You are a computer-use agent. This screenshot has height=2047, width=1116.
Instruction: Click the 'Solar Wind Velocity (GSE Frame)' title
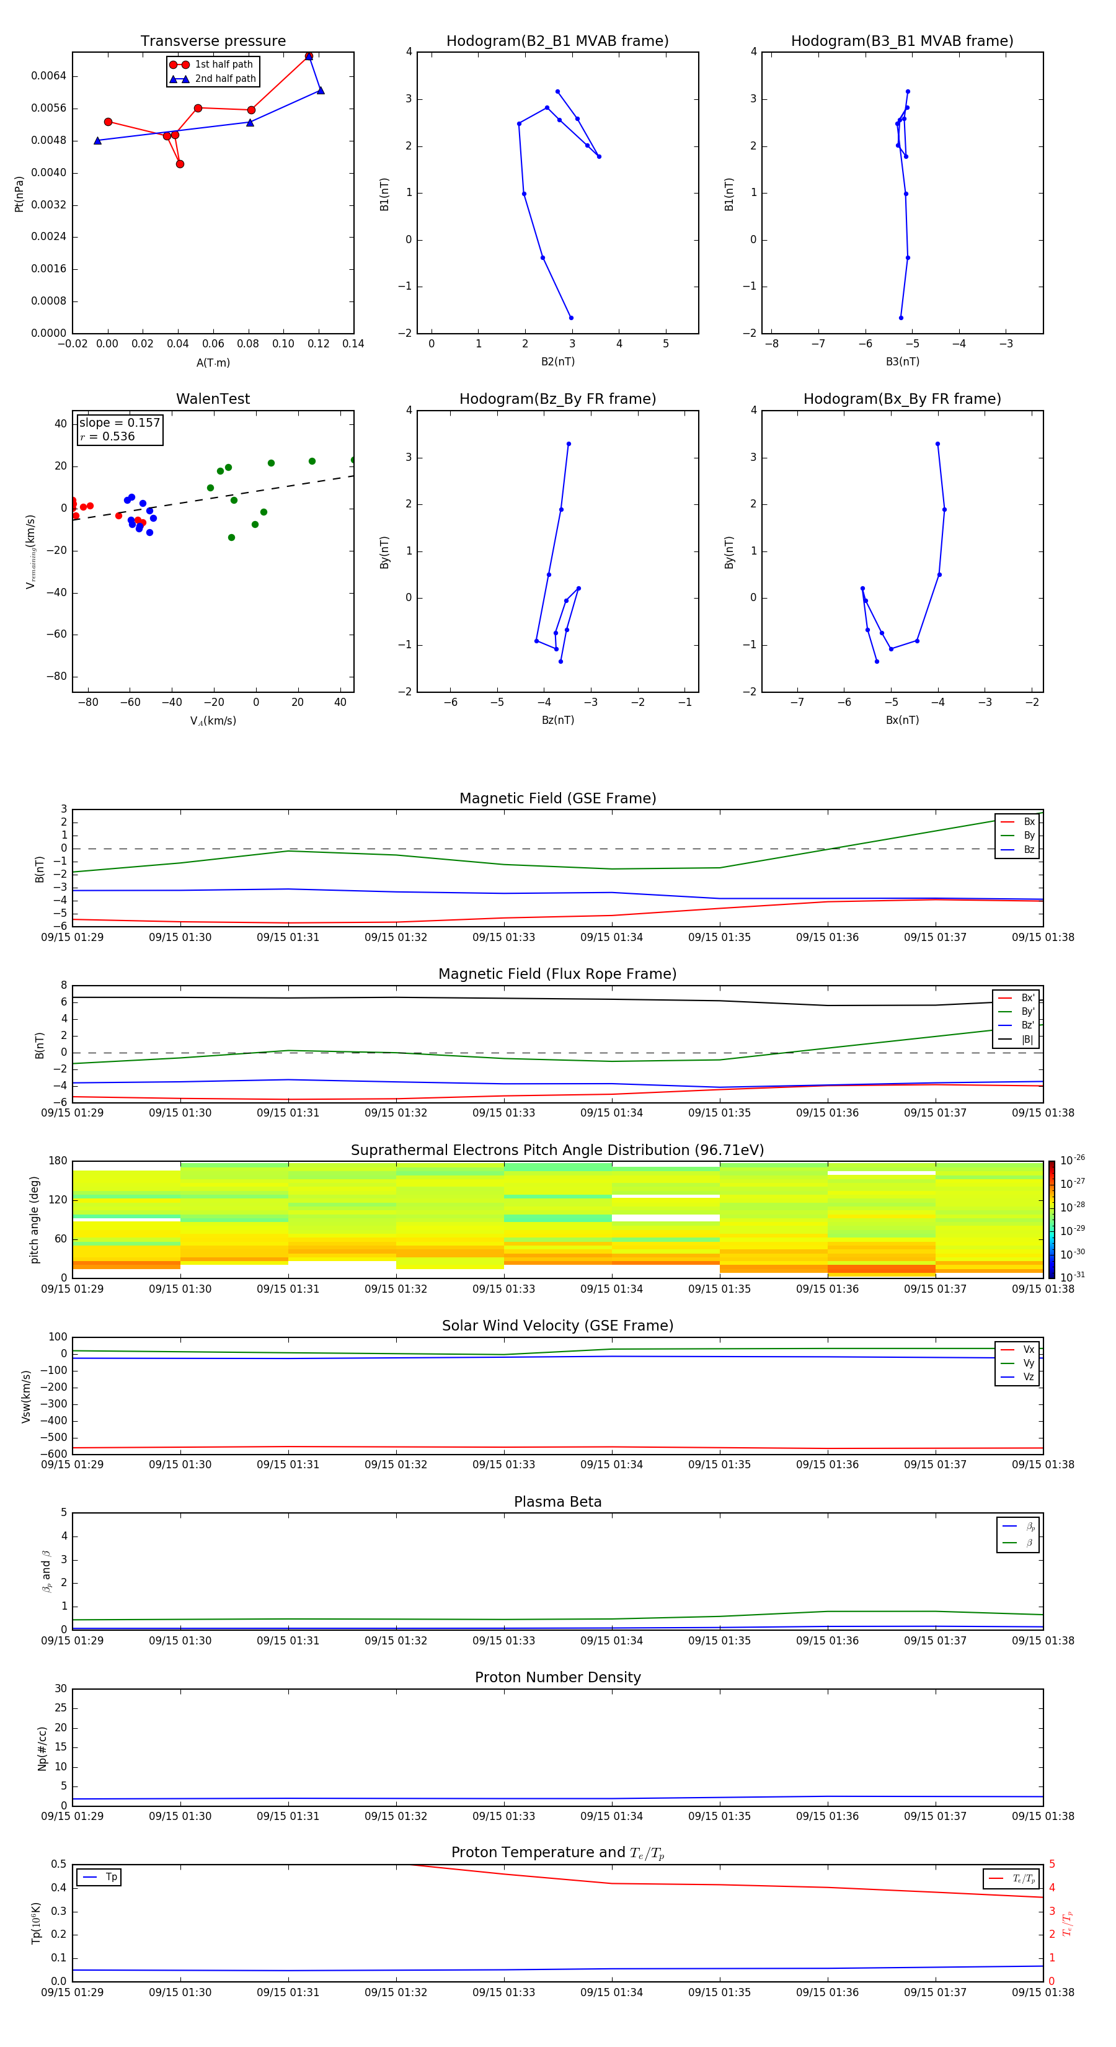coord(557,1326)
